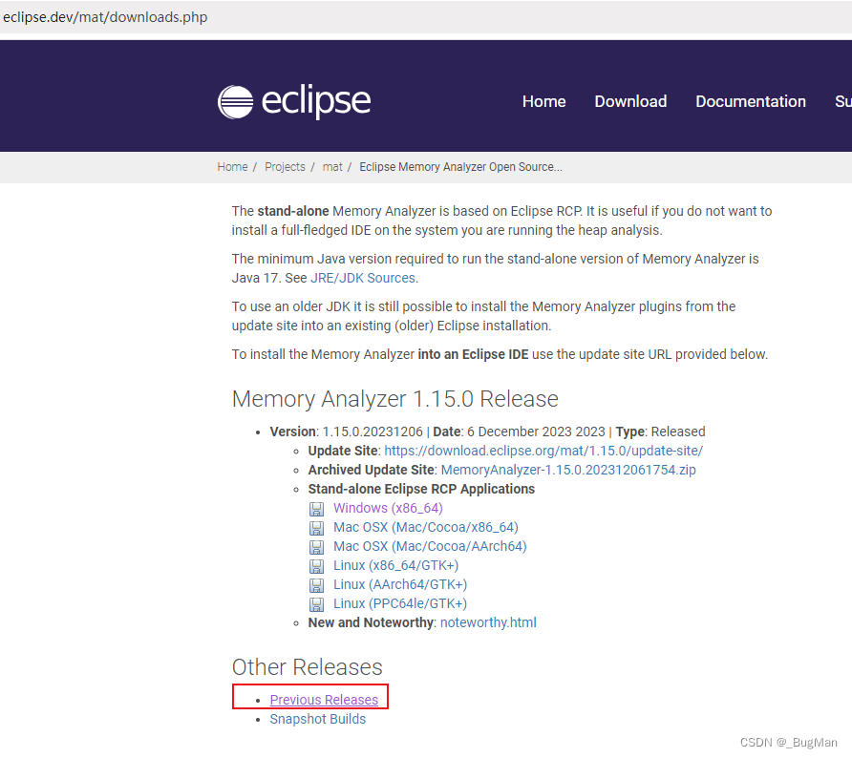Click the disk icon beside Linux (PPC64le/GTK+)
The width and height of the screenshot is (852, 758).
click(316, 604)
